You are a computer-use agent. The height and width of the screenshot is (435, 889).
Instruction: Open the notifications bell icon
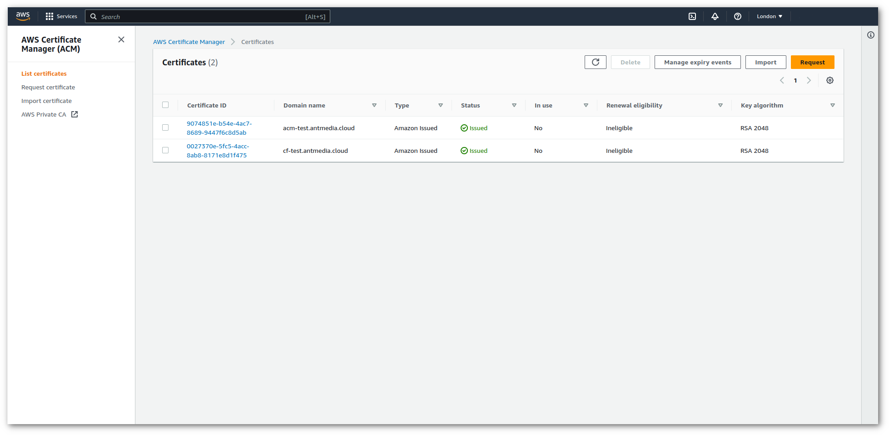pos(715,16)
